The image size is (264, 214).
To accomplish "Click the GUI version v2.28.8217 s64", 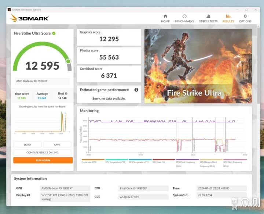I will [x=143, y=197].
